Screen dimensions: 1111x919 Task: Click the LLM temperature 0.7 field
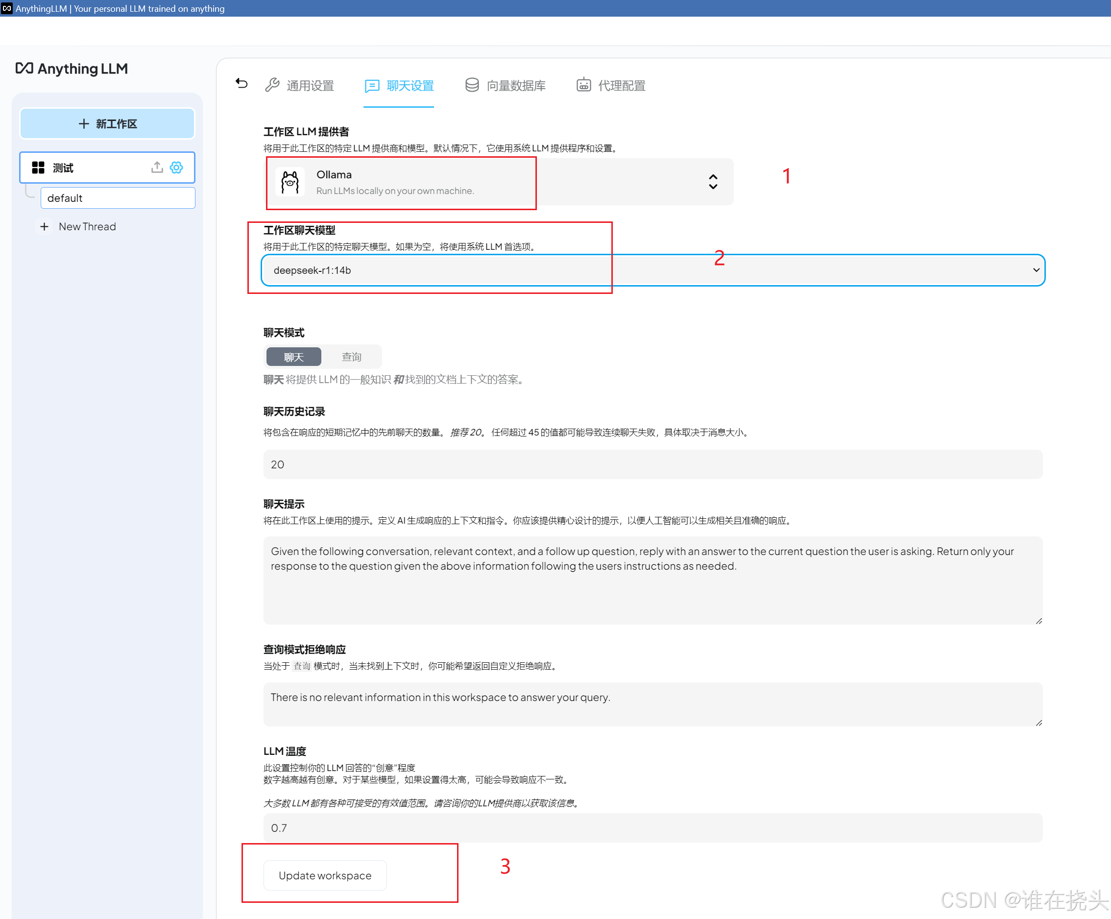652,828
